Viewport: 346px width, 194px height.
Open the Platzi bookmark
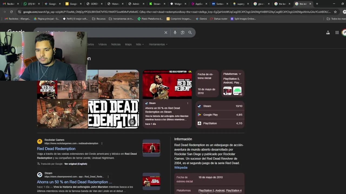point(150,19)
